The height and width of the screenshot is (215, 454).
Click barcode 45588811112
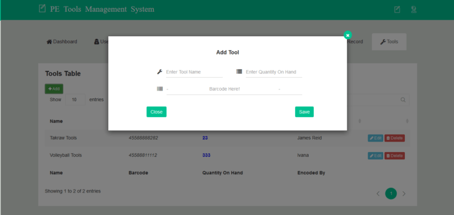[142, 155]
